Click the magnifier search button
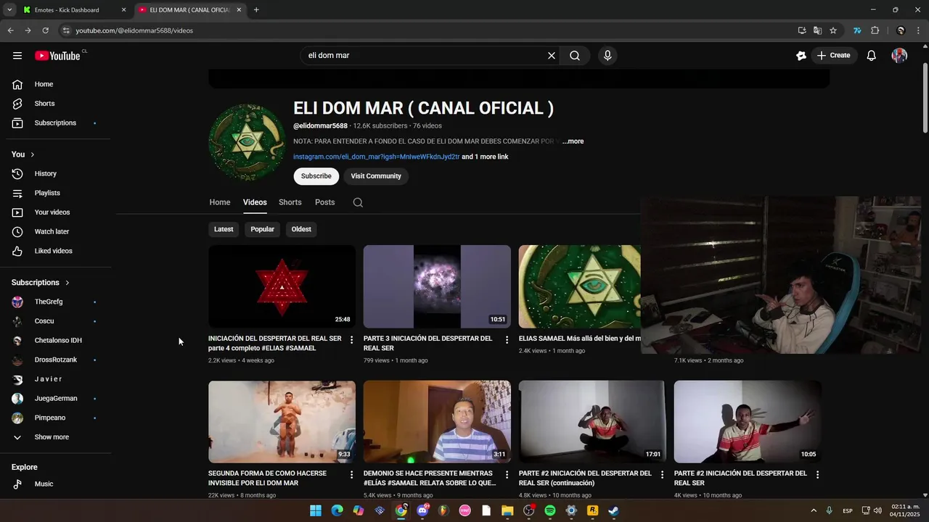Screen dimensions: 929x522 click(x=575, y=56)
